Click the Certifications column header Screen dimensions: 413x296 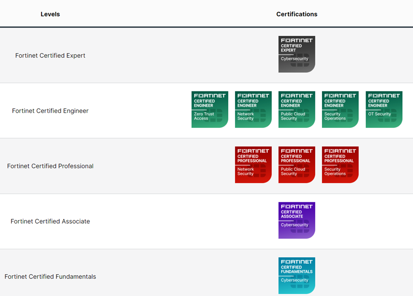pos(296,14)
